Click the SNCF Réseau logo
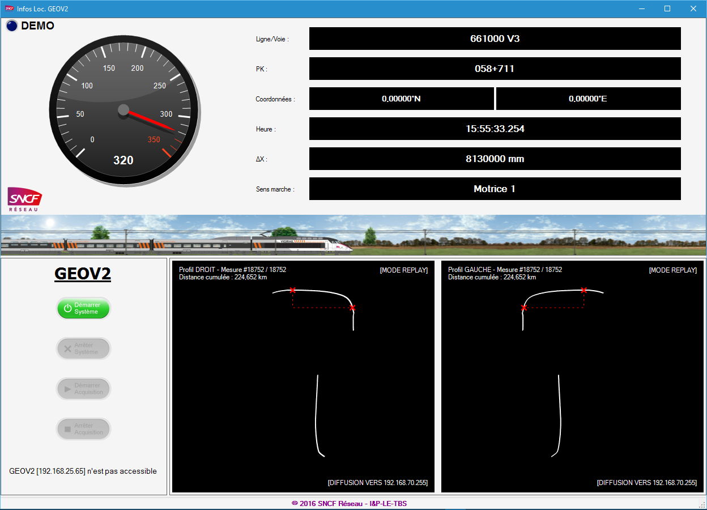Viewport: 707px width, 510px height. pos(24,199)
